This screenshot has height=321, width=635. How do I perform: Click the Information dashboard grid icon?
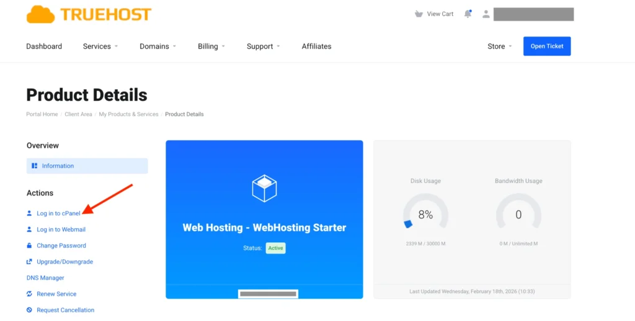[x=35, y=166]
